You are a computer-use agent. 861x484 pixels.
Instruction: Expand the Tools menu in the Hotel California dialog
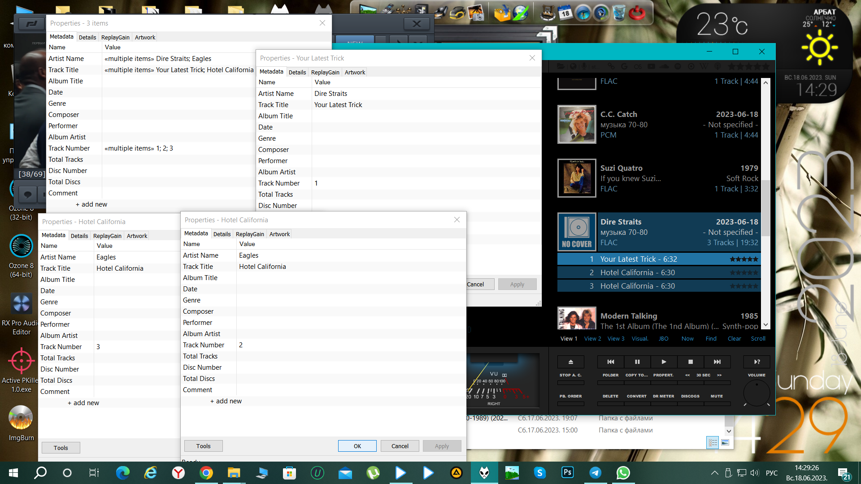(x=203, y=446)
